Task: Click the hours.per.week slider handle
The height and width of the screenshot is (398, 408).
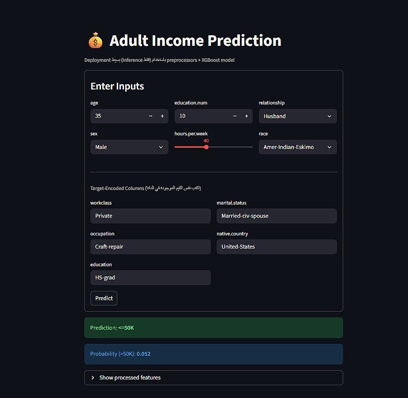Action: tap(206, 147)
